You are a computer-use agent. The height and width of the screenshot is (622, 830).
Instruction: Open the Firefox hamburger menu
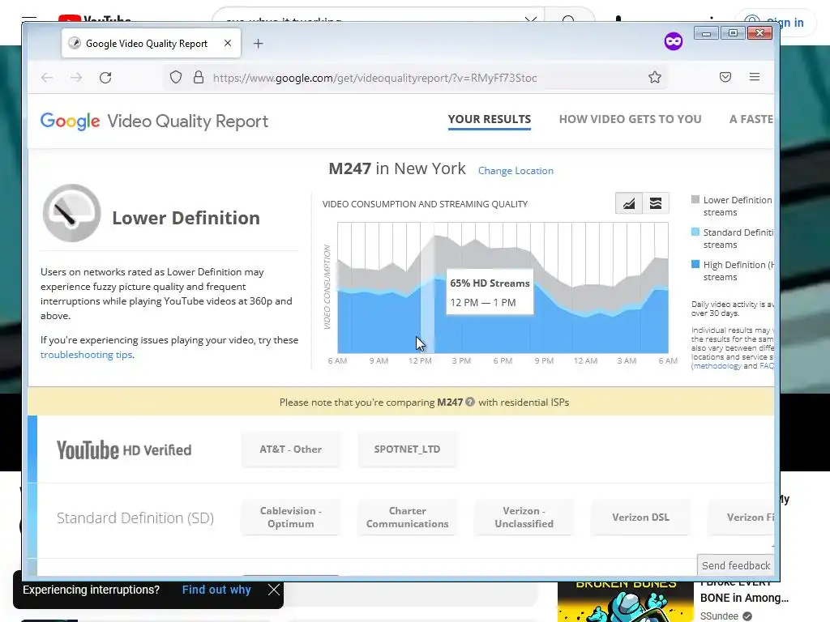[755, 77]
